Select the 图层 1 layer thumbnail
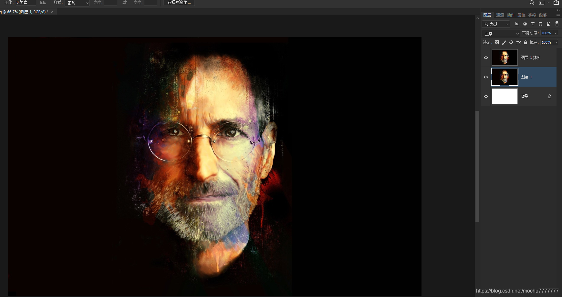 click(505, 77)
